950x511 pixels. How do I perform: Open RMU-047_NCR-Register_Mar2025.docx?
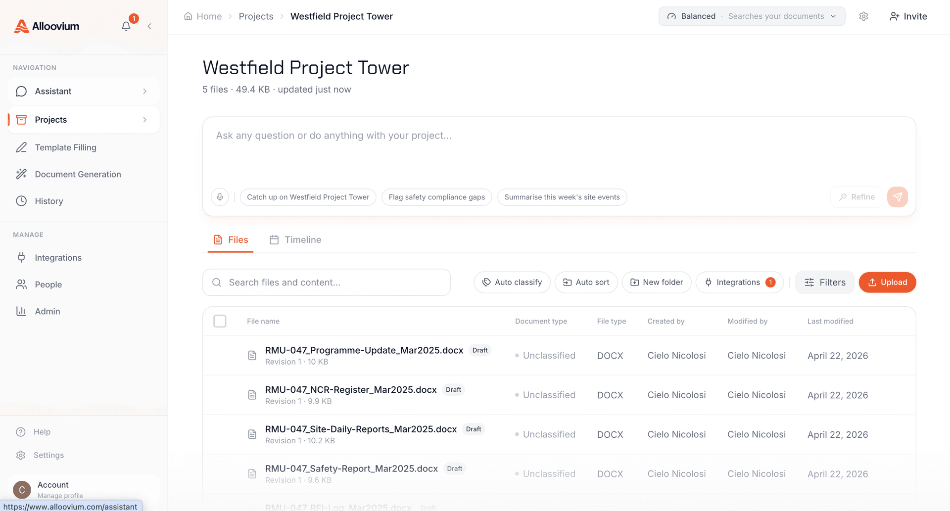(x=351, y=390)
